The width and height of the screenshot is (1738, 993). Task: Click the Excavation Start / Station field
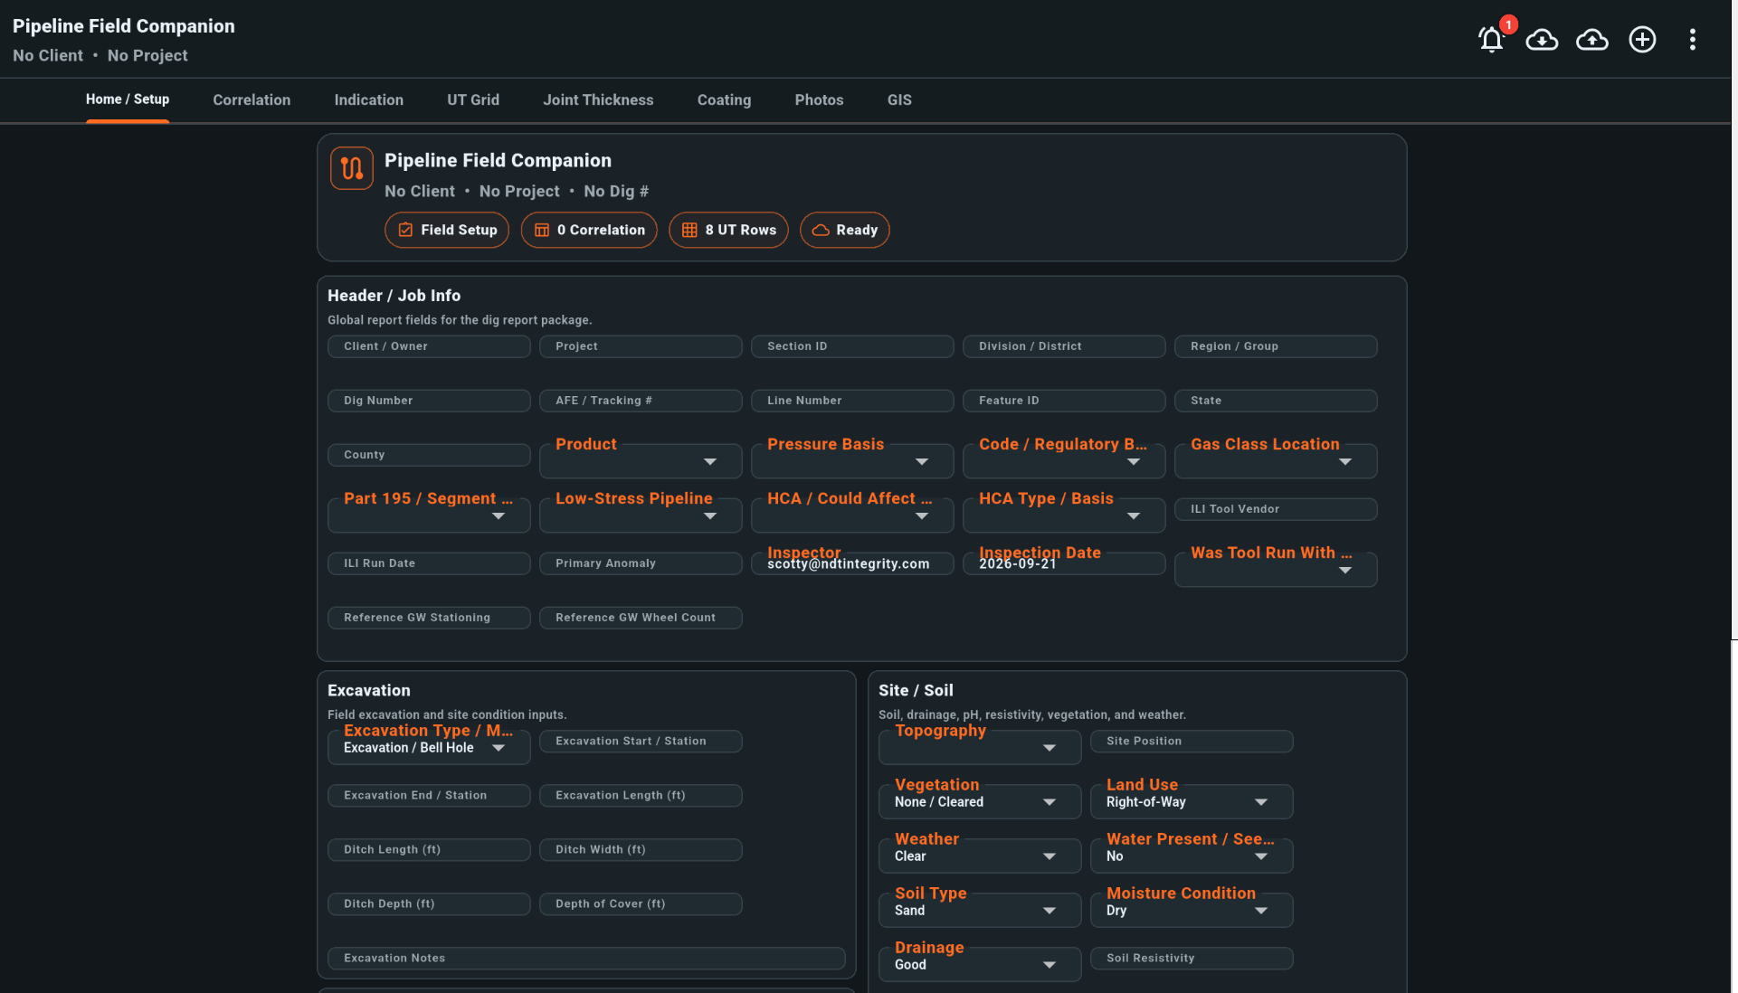pos(641,741)
